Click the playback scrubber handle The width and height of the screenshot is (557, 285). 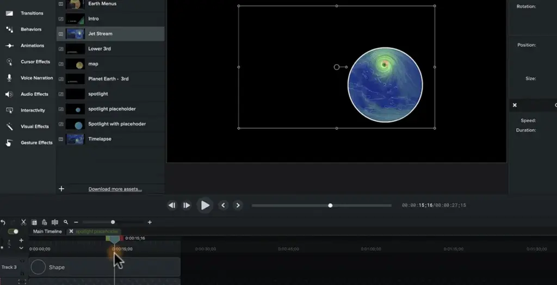(x=330, y=206)
